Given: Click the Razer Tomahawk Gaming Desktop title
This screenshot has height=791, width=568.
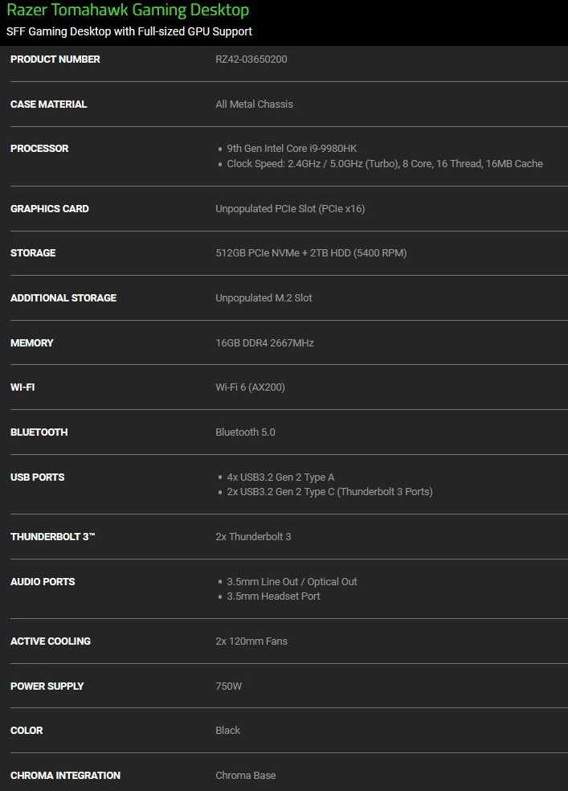Looking at the screenshot, I should coord(129,10).
